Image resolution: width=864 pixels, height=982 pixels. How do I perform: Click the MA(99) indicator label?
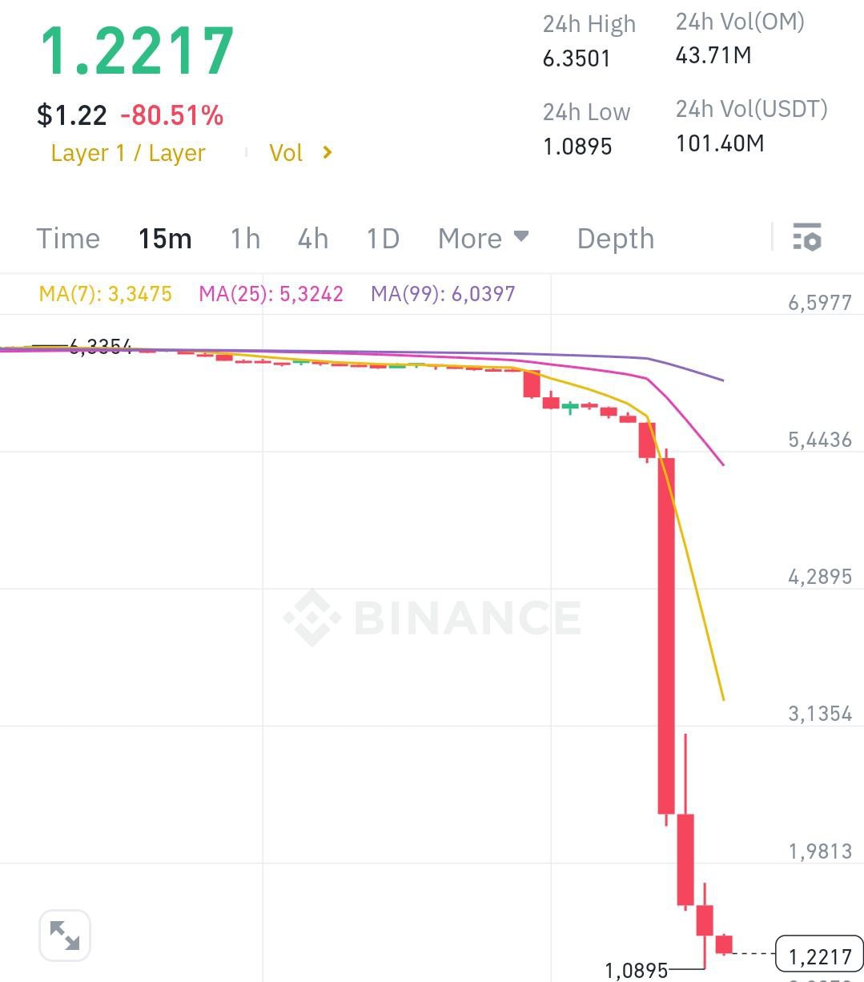(443, 294)
